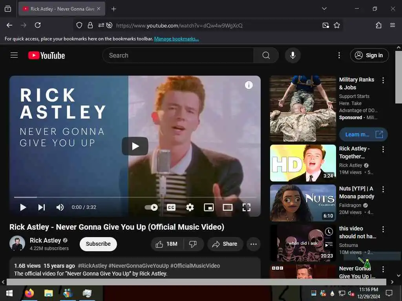Open YouTube settings three-dot menu beside Sign in
Viewport: 402px width, 301px height.
[339, 55]
